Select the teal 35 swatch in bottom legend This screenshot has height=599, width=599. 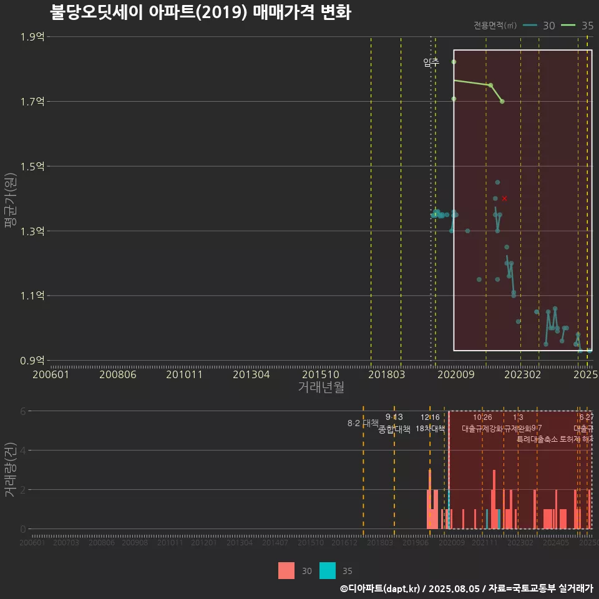pyautogui.click(x=328, y=571)
